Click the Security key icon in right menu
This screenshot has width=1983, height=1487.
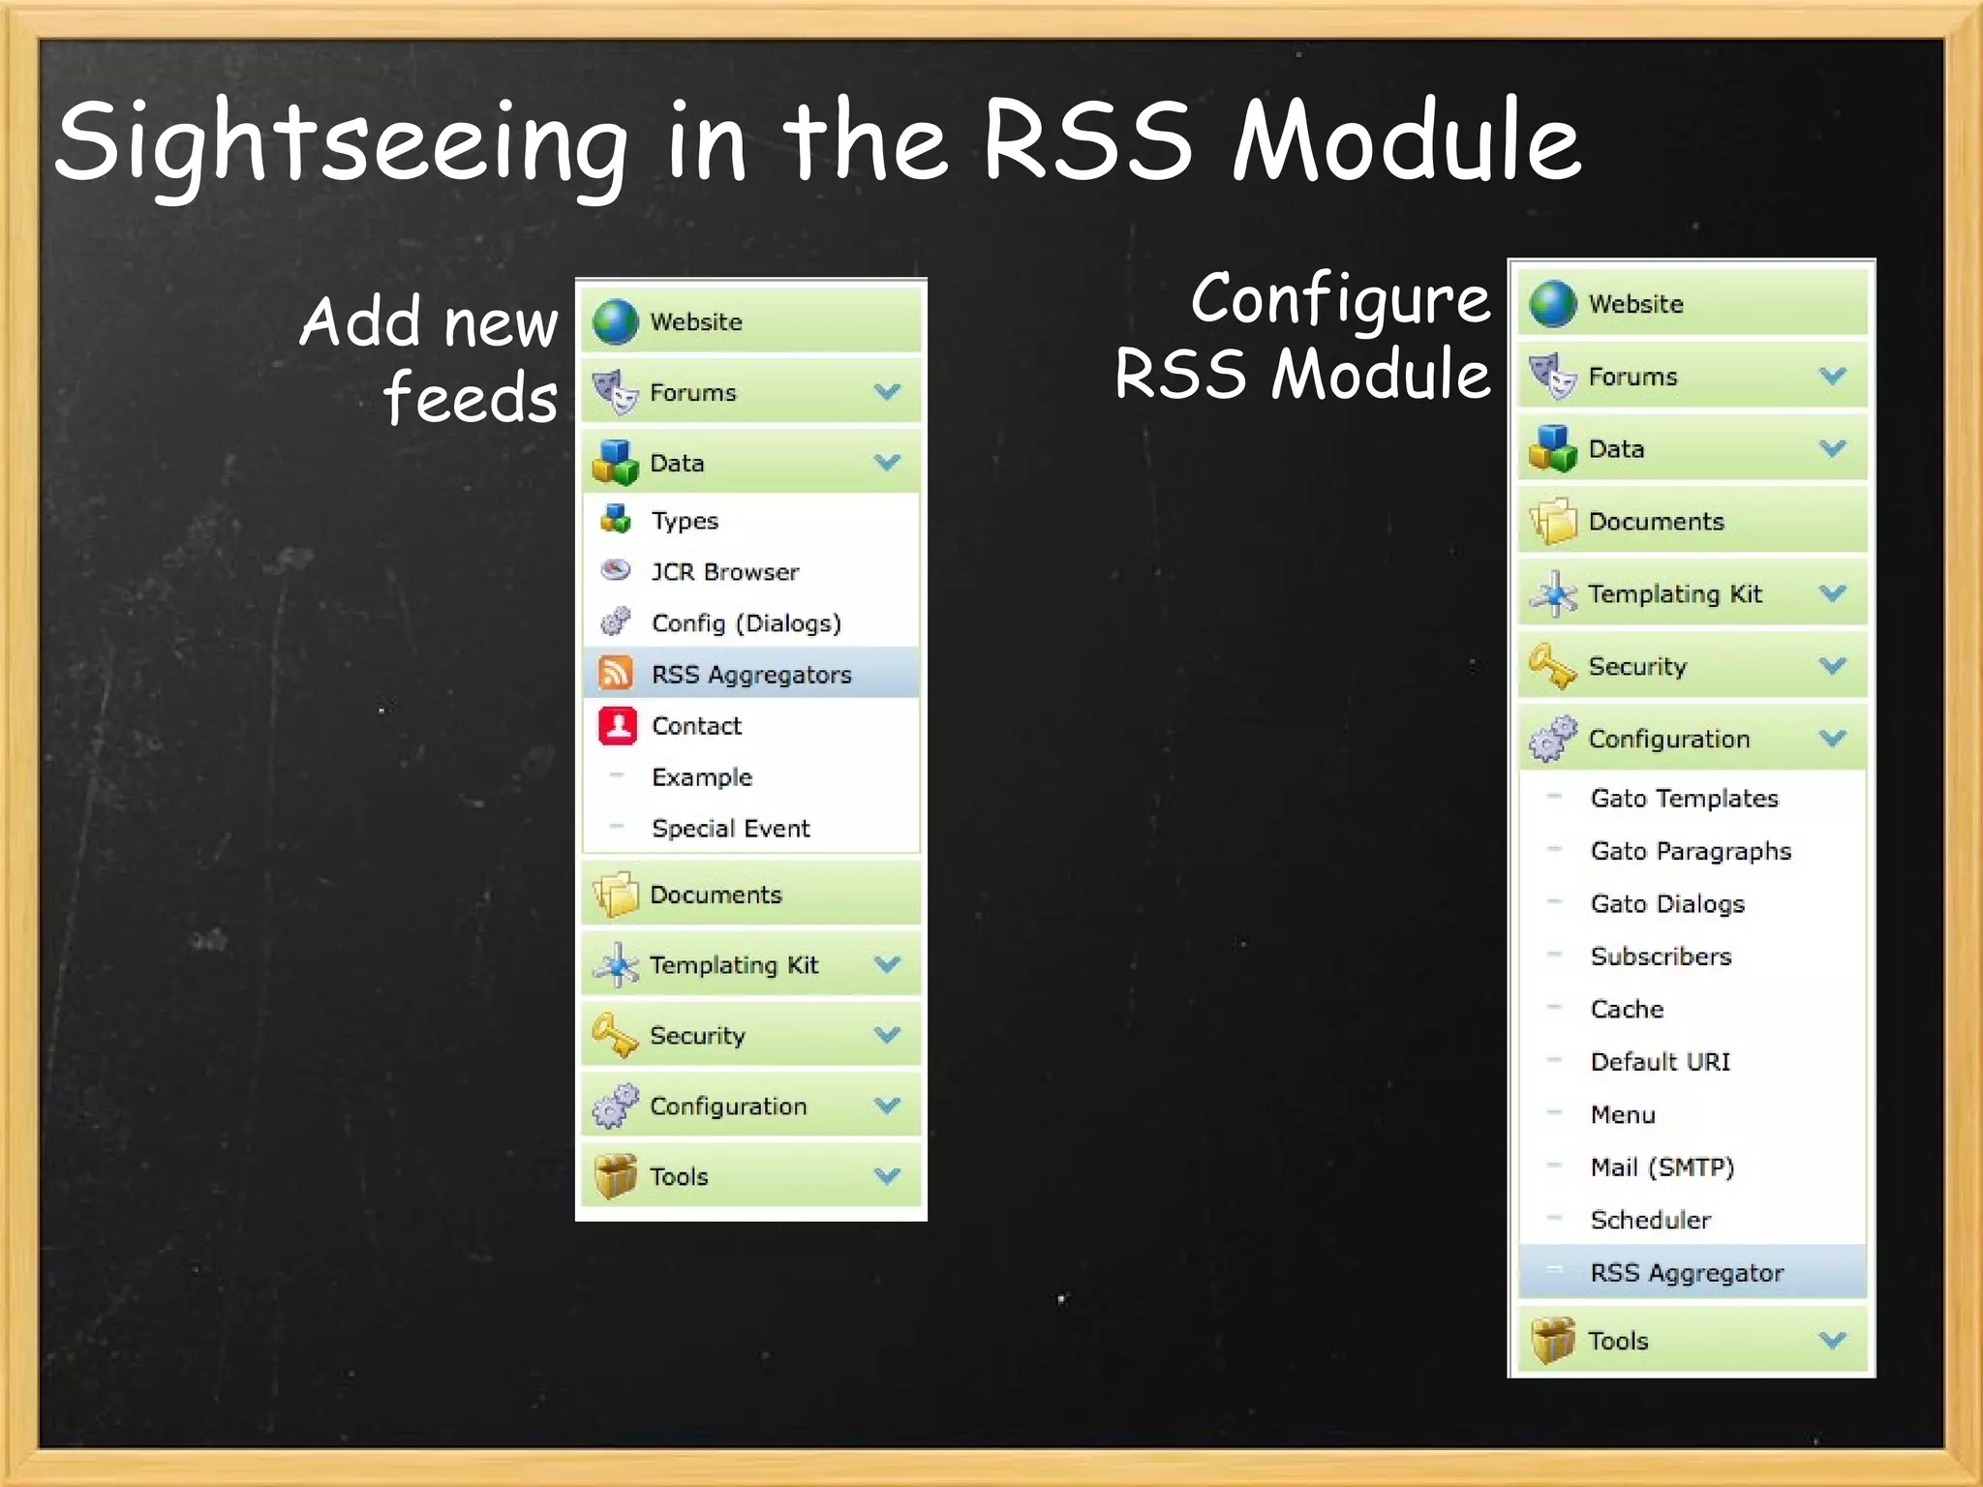(x=1553, y=666)
